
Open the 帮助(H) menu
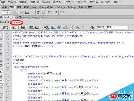[118, 2]
